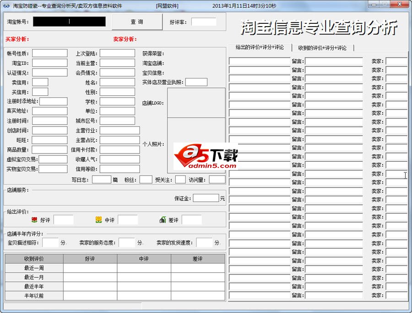Click the 查询 button
This screenshot has width=412, height=313.
click(x=137, y=22)
